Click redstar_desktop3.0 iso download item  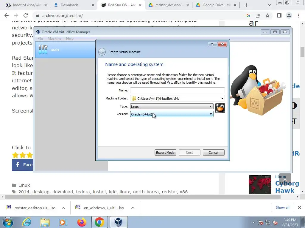pyautogui.click(x=31, y=208)
